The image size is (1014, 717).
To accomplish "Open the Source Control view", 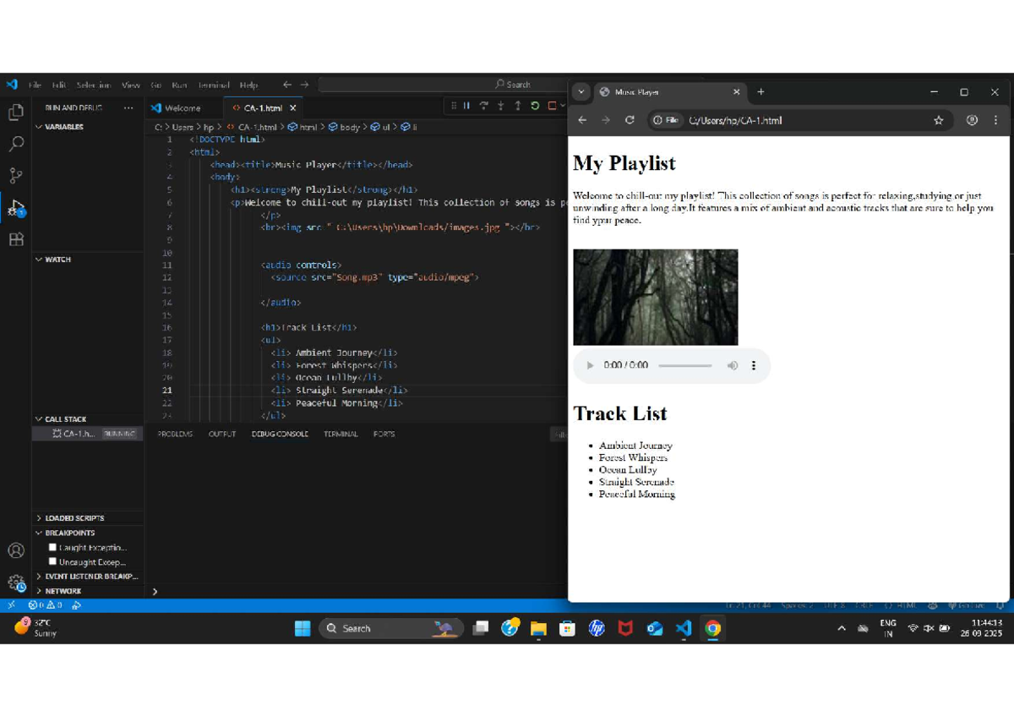I will click(x=15, y=176).
